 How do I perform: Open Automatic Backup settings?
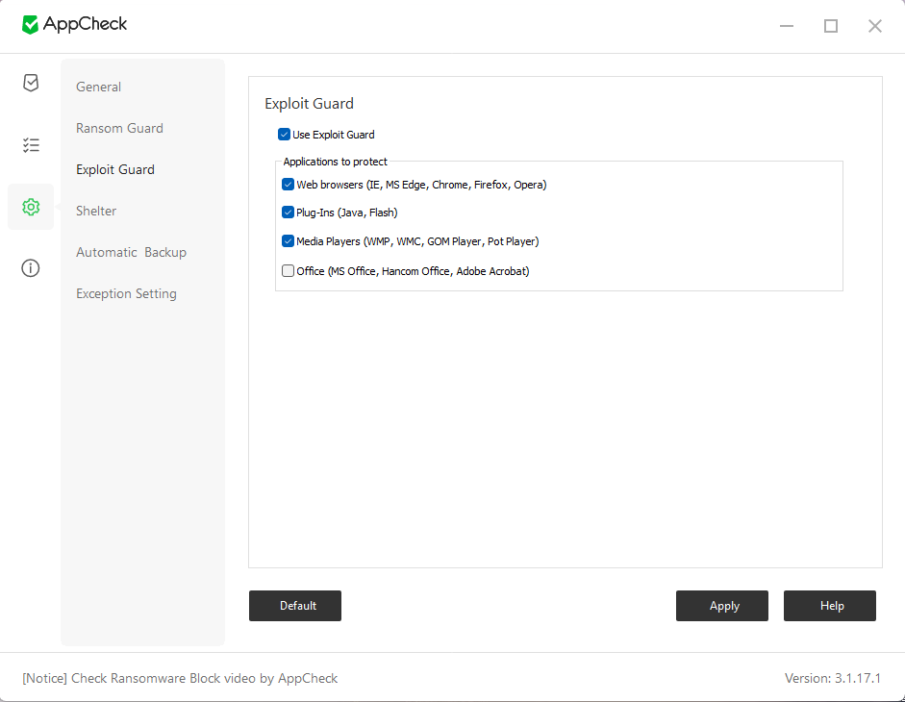point(131,252)
